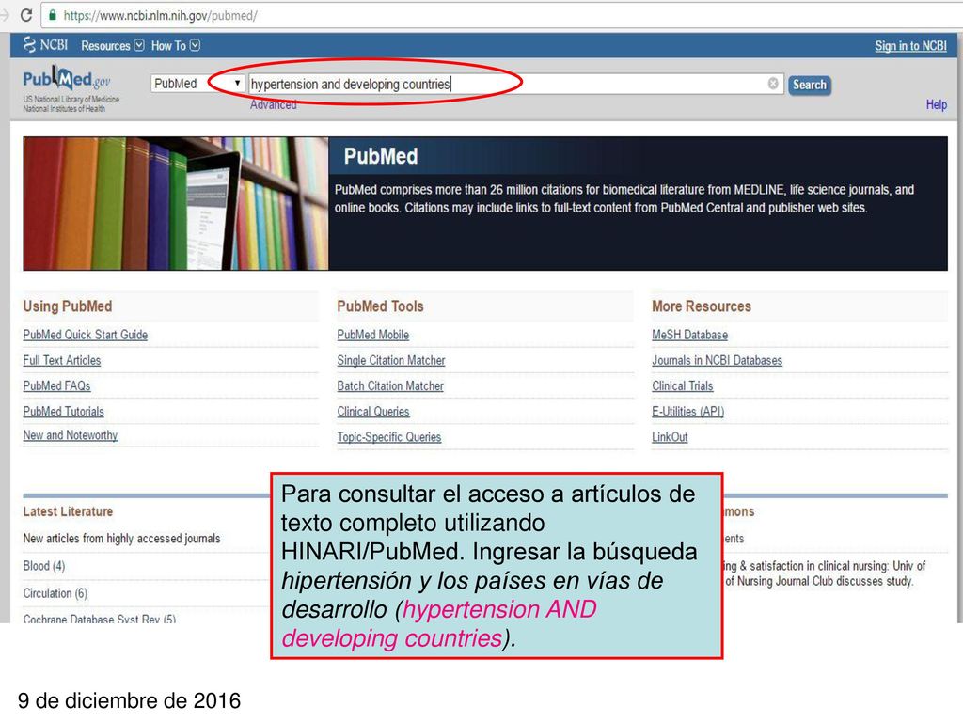Open PubMed Tutorials link
963x722 pixels.
pyautogui.click(x=63, y=412)
